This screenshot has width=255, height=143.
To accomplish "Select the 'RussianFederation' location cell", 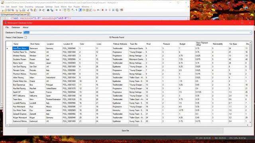I will [54, 99].
